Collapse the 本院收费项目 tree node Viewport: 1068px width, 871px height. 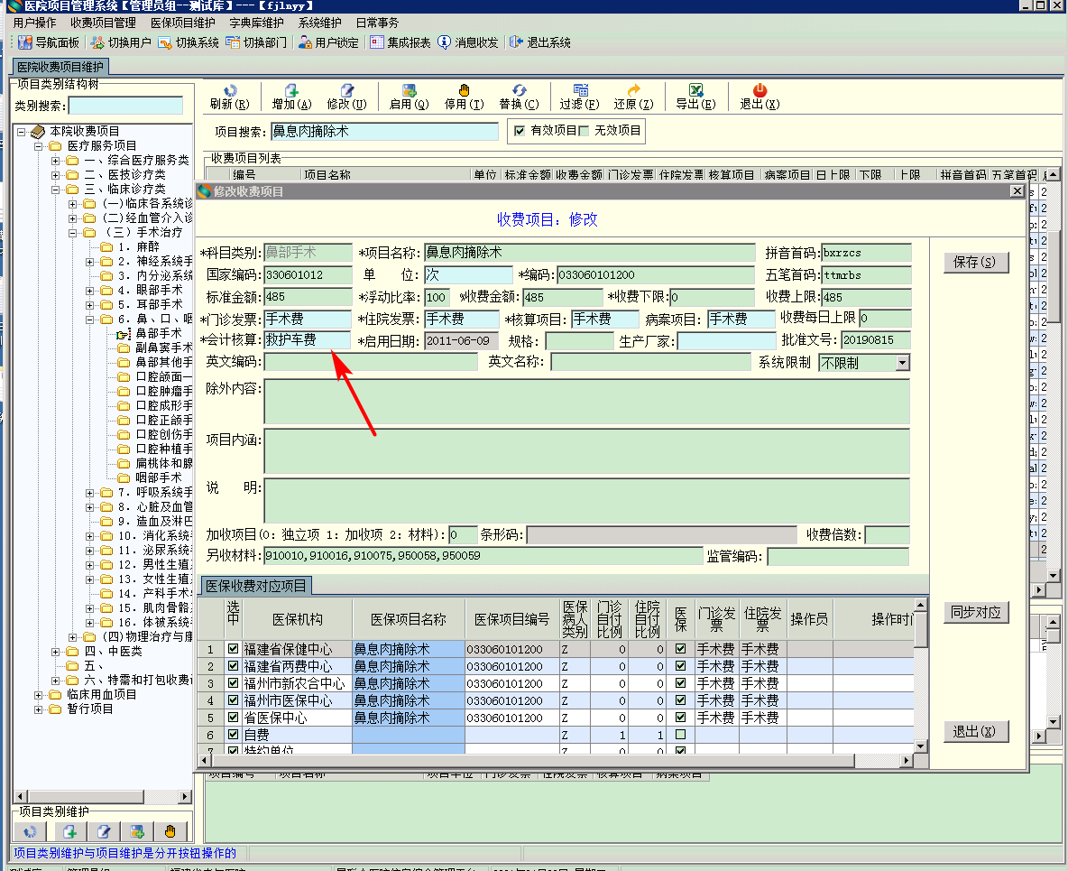click(22, 132)
